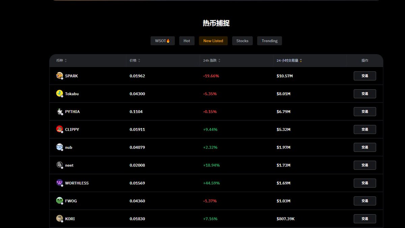Click the +44.59% change value

click(212, 183)
